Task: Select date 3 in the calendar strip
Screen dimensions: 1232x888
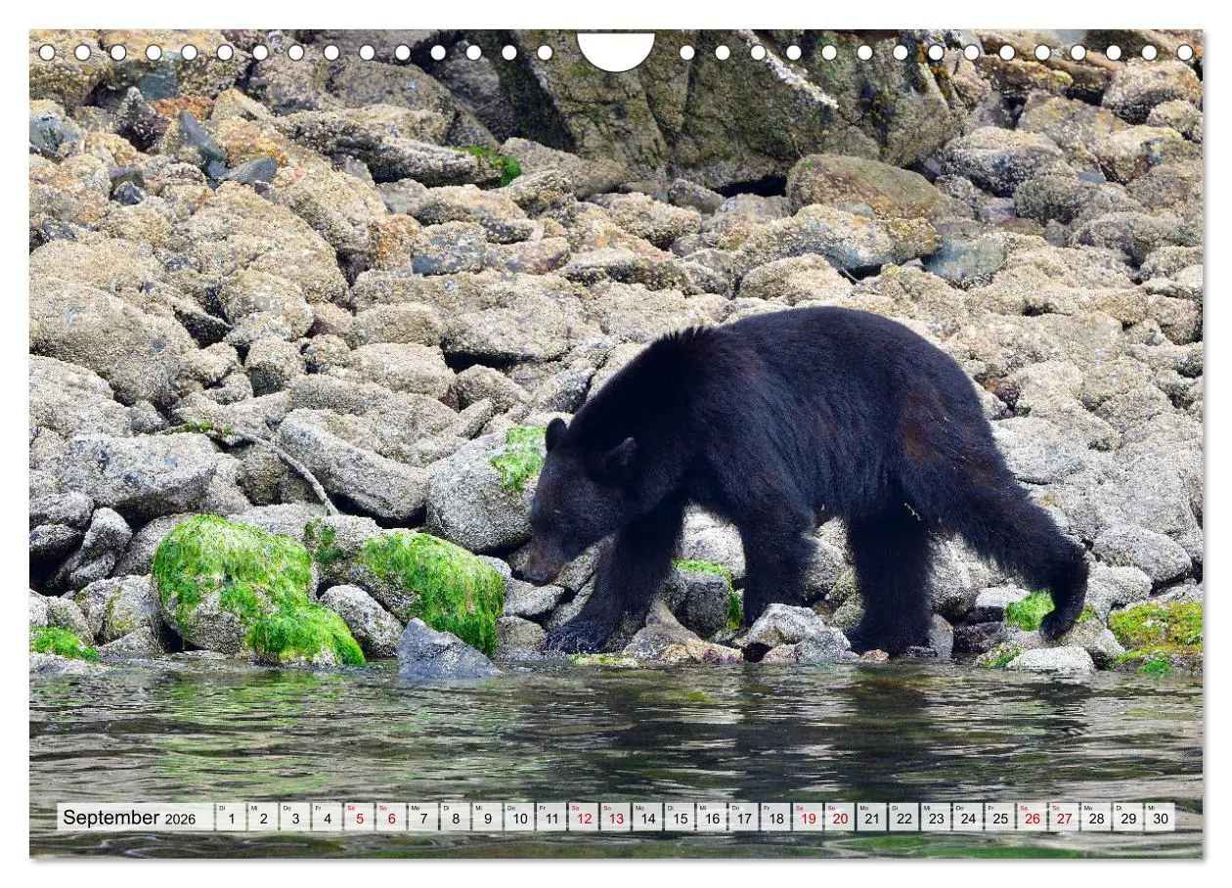Action: click(x=294, y=818)
